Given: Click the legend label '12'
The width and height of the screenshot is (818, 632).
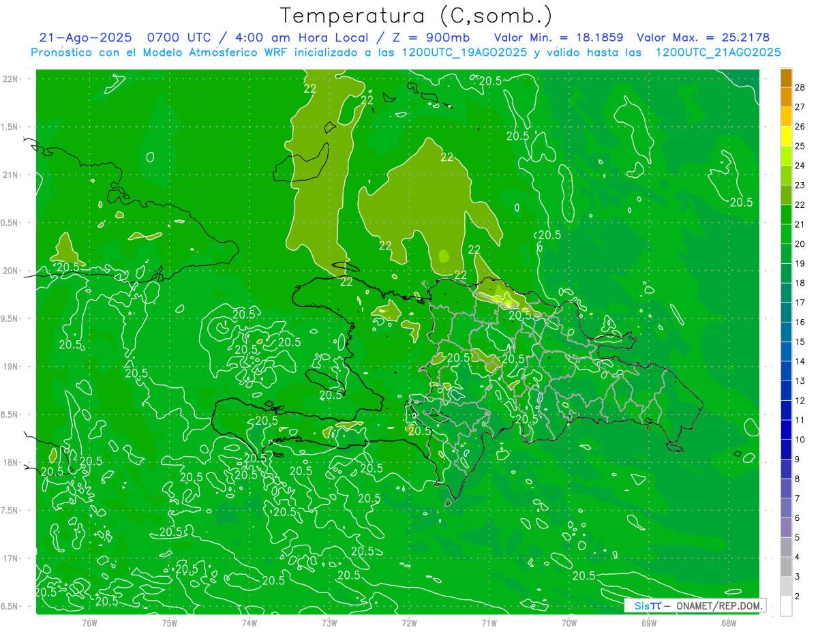Looking at the screenshot, I should [800, 401].
